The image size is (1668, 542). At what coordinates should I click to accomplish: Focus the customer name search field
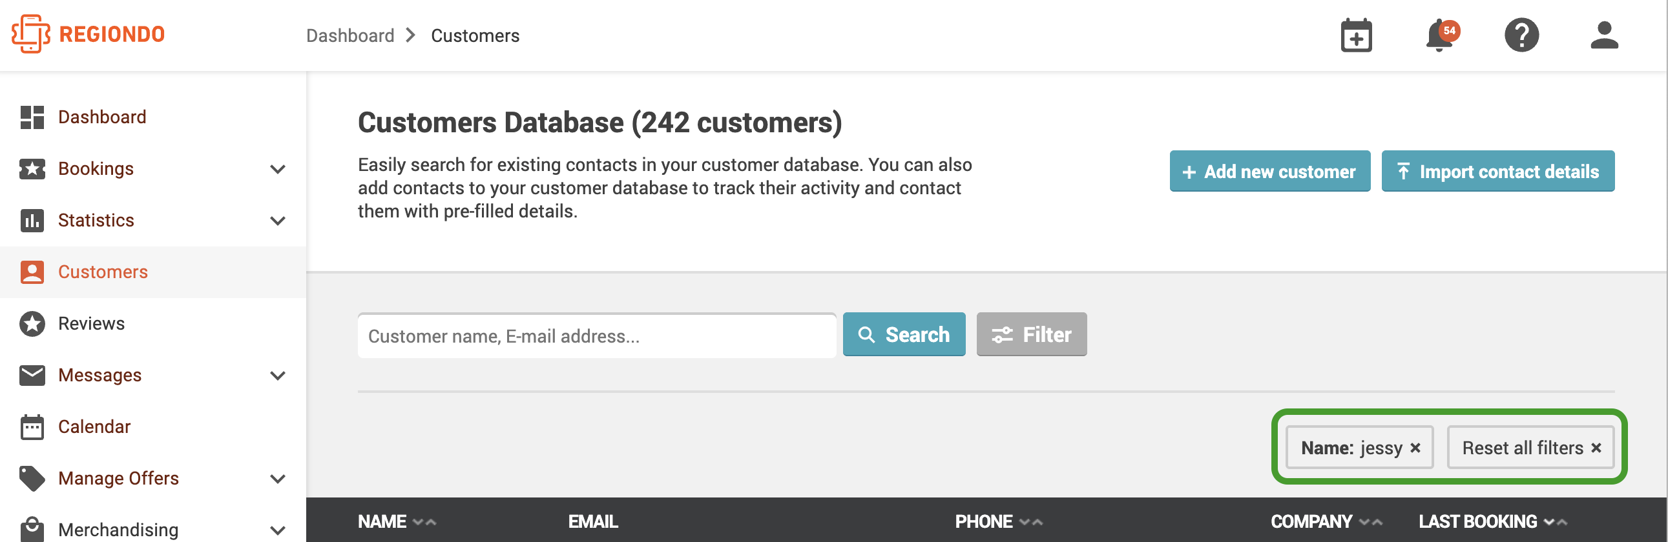click(x=596, y=336)
